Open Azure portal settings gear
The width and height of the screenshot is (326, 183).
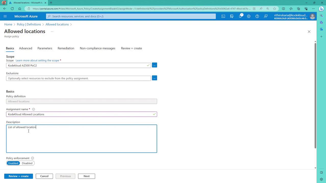pos(249,16)
